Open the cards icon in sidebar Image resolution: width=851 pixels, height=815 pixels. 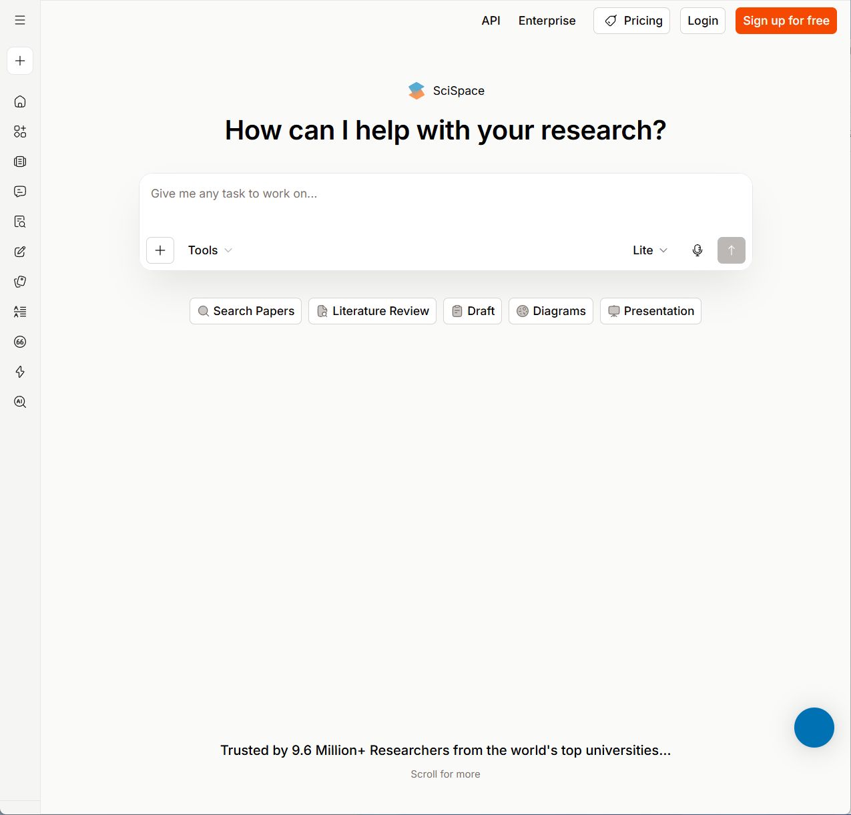(x=20, y=282)
